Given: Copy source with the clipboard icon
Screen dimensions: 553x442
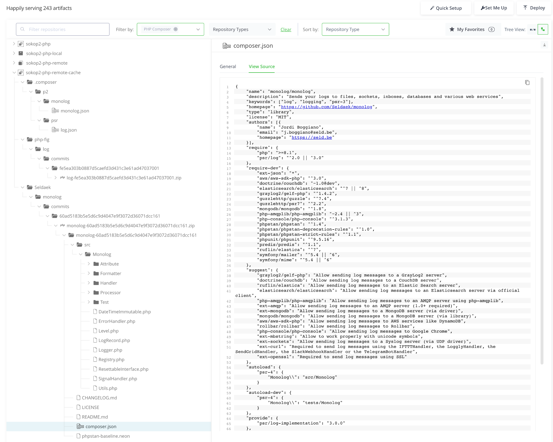Looking at the screenshot, I should (527, 83).
